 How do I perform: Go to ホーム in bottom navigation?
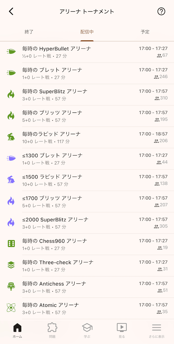pyautogui.click(x=17, y=331)
